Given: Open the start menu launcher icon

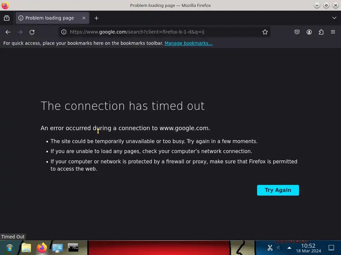Looking at the screenshot, I should [x=10, y=248].
